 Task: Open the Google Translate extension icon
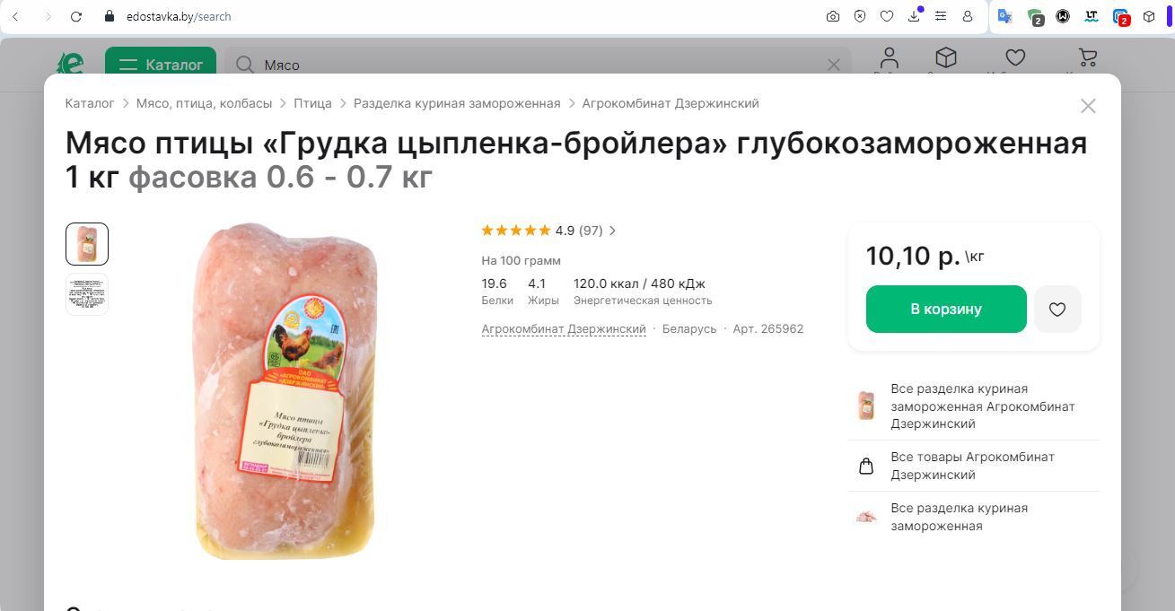point(1005,16)
